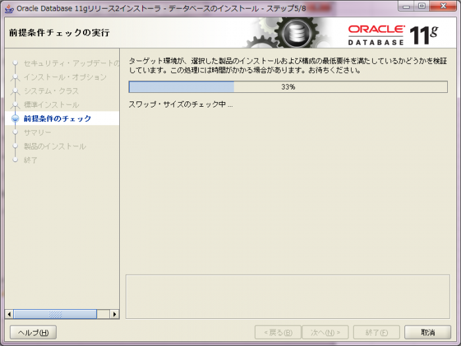Select the 前提条件のチェック step

tap(57, 119)
